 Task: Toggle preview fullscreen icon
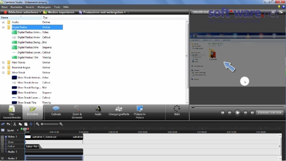(281, 12)
